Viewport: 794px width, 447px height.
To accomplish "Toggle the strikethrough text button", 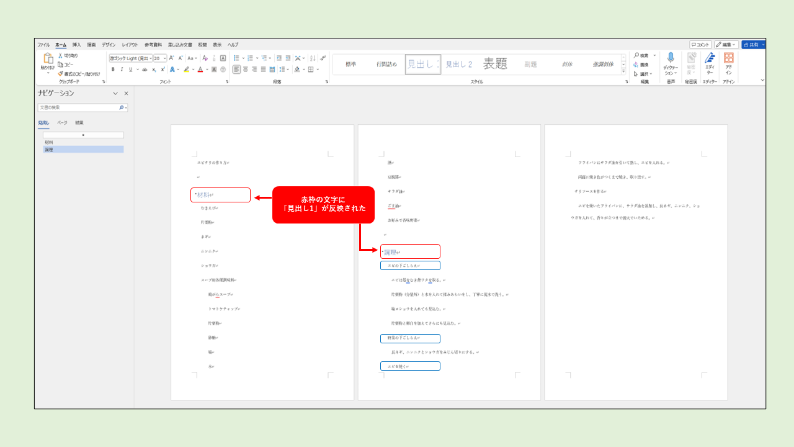I will tap(145, 70).
